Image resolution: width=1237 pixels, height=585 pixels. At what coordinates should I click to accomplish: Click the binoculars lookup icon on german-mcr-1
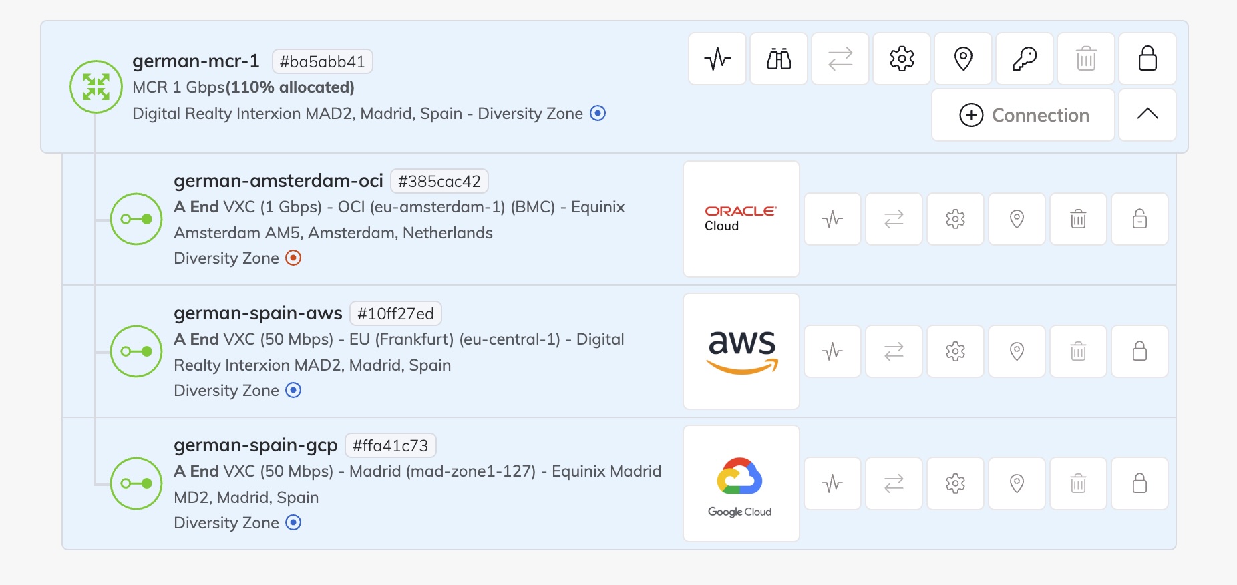[778, 59]
